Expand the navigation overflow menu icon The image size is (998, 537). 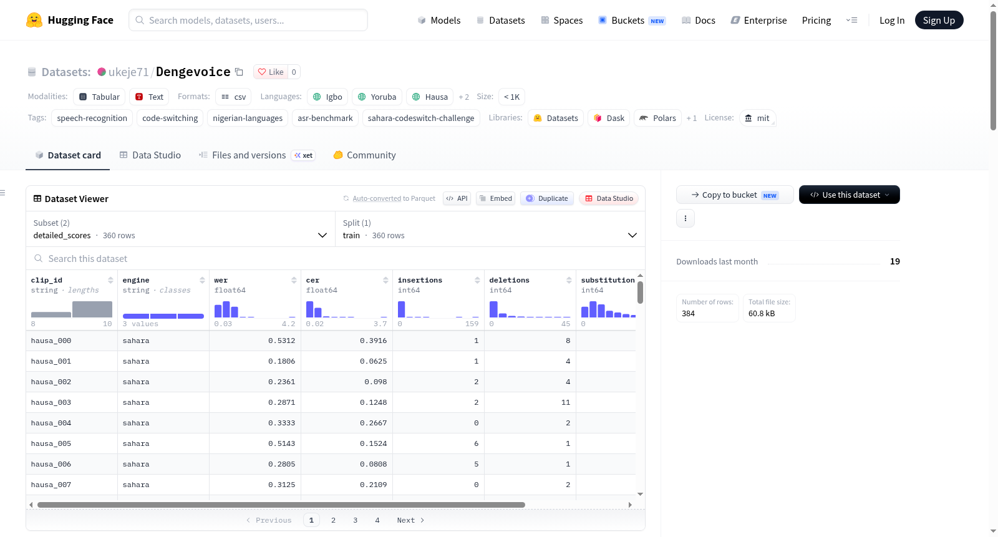(851, 20)
